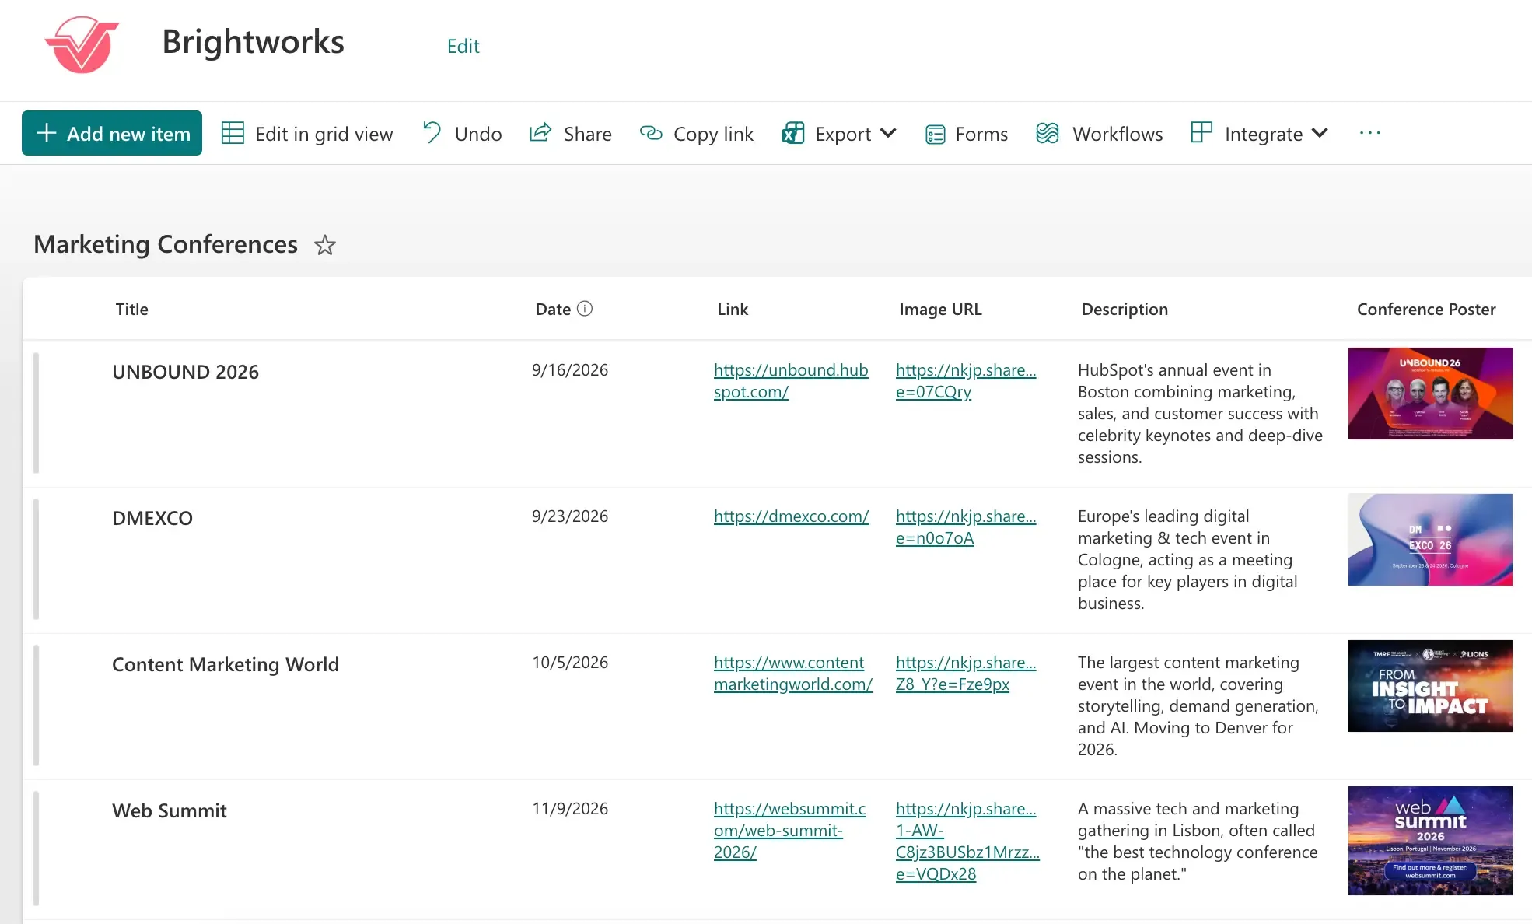Click the date 11/9/2026
1532x924 pixels.
click(570, 809)
